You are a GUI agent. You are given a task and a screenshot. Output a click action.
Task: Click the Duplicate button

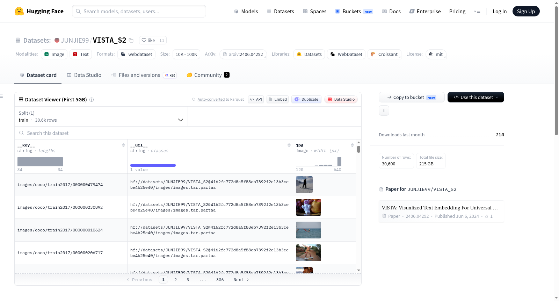(x=306, y=99)
